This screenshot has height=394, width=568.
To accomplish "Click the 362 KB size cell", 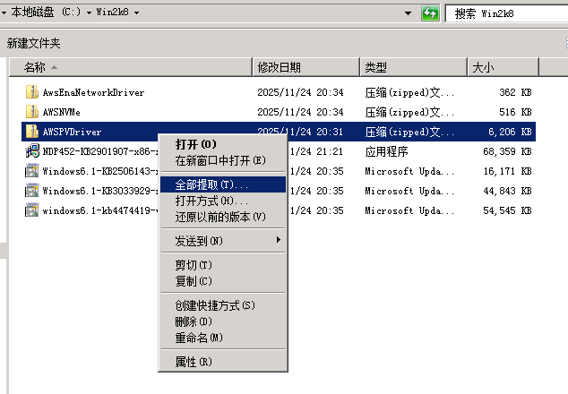I will coord(515,92).
